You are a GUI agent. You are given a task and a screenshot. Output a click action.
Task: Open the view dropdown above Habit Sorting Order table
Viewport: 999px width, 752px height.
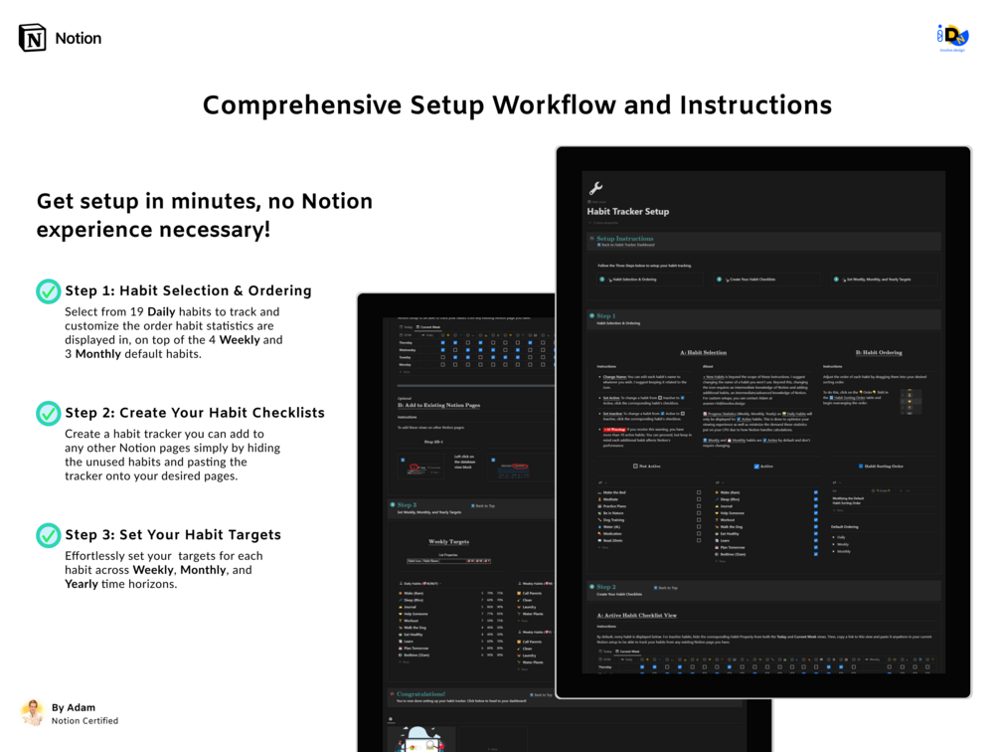pyautogui.click(x=837, y=482)
